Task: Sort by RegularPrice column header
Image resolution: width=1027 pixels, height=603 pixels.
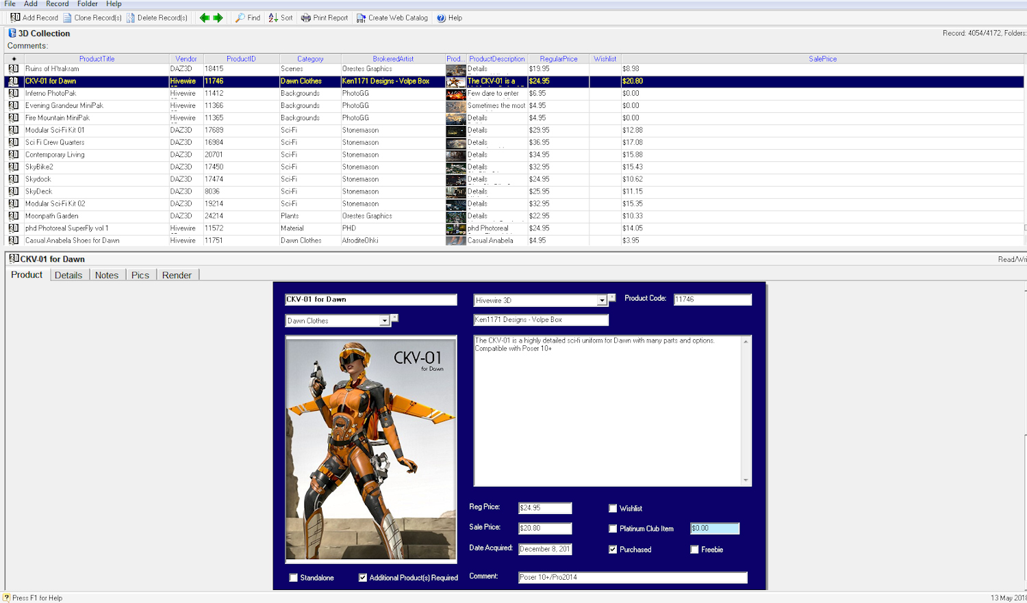Action: [558, 59]
